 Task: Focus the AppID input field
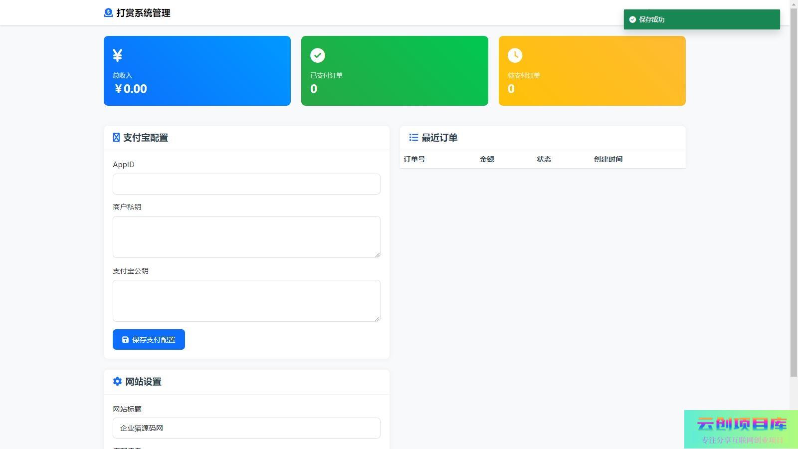point(246,184)
